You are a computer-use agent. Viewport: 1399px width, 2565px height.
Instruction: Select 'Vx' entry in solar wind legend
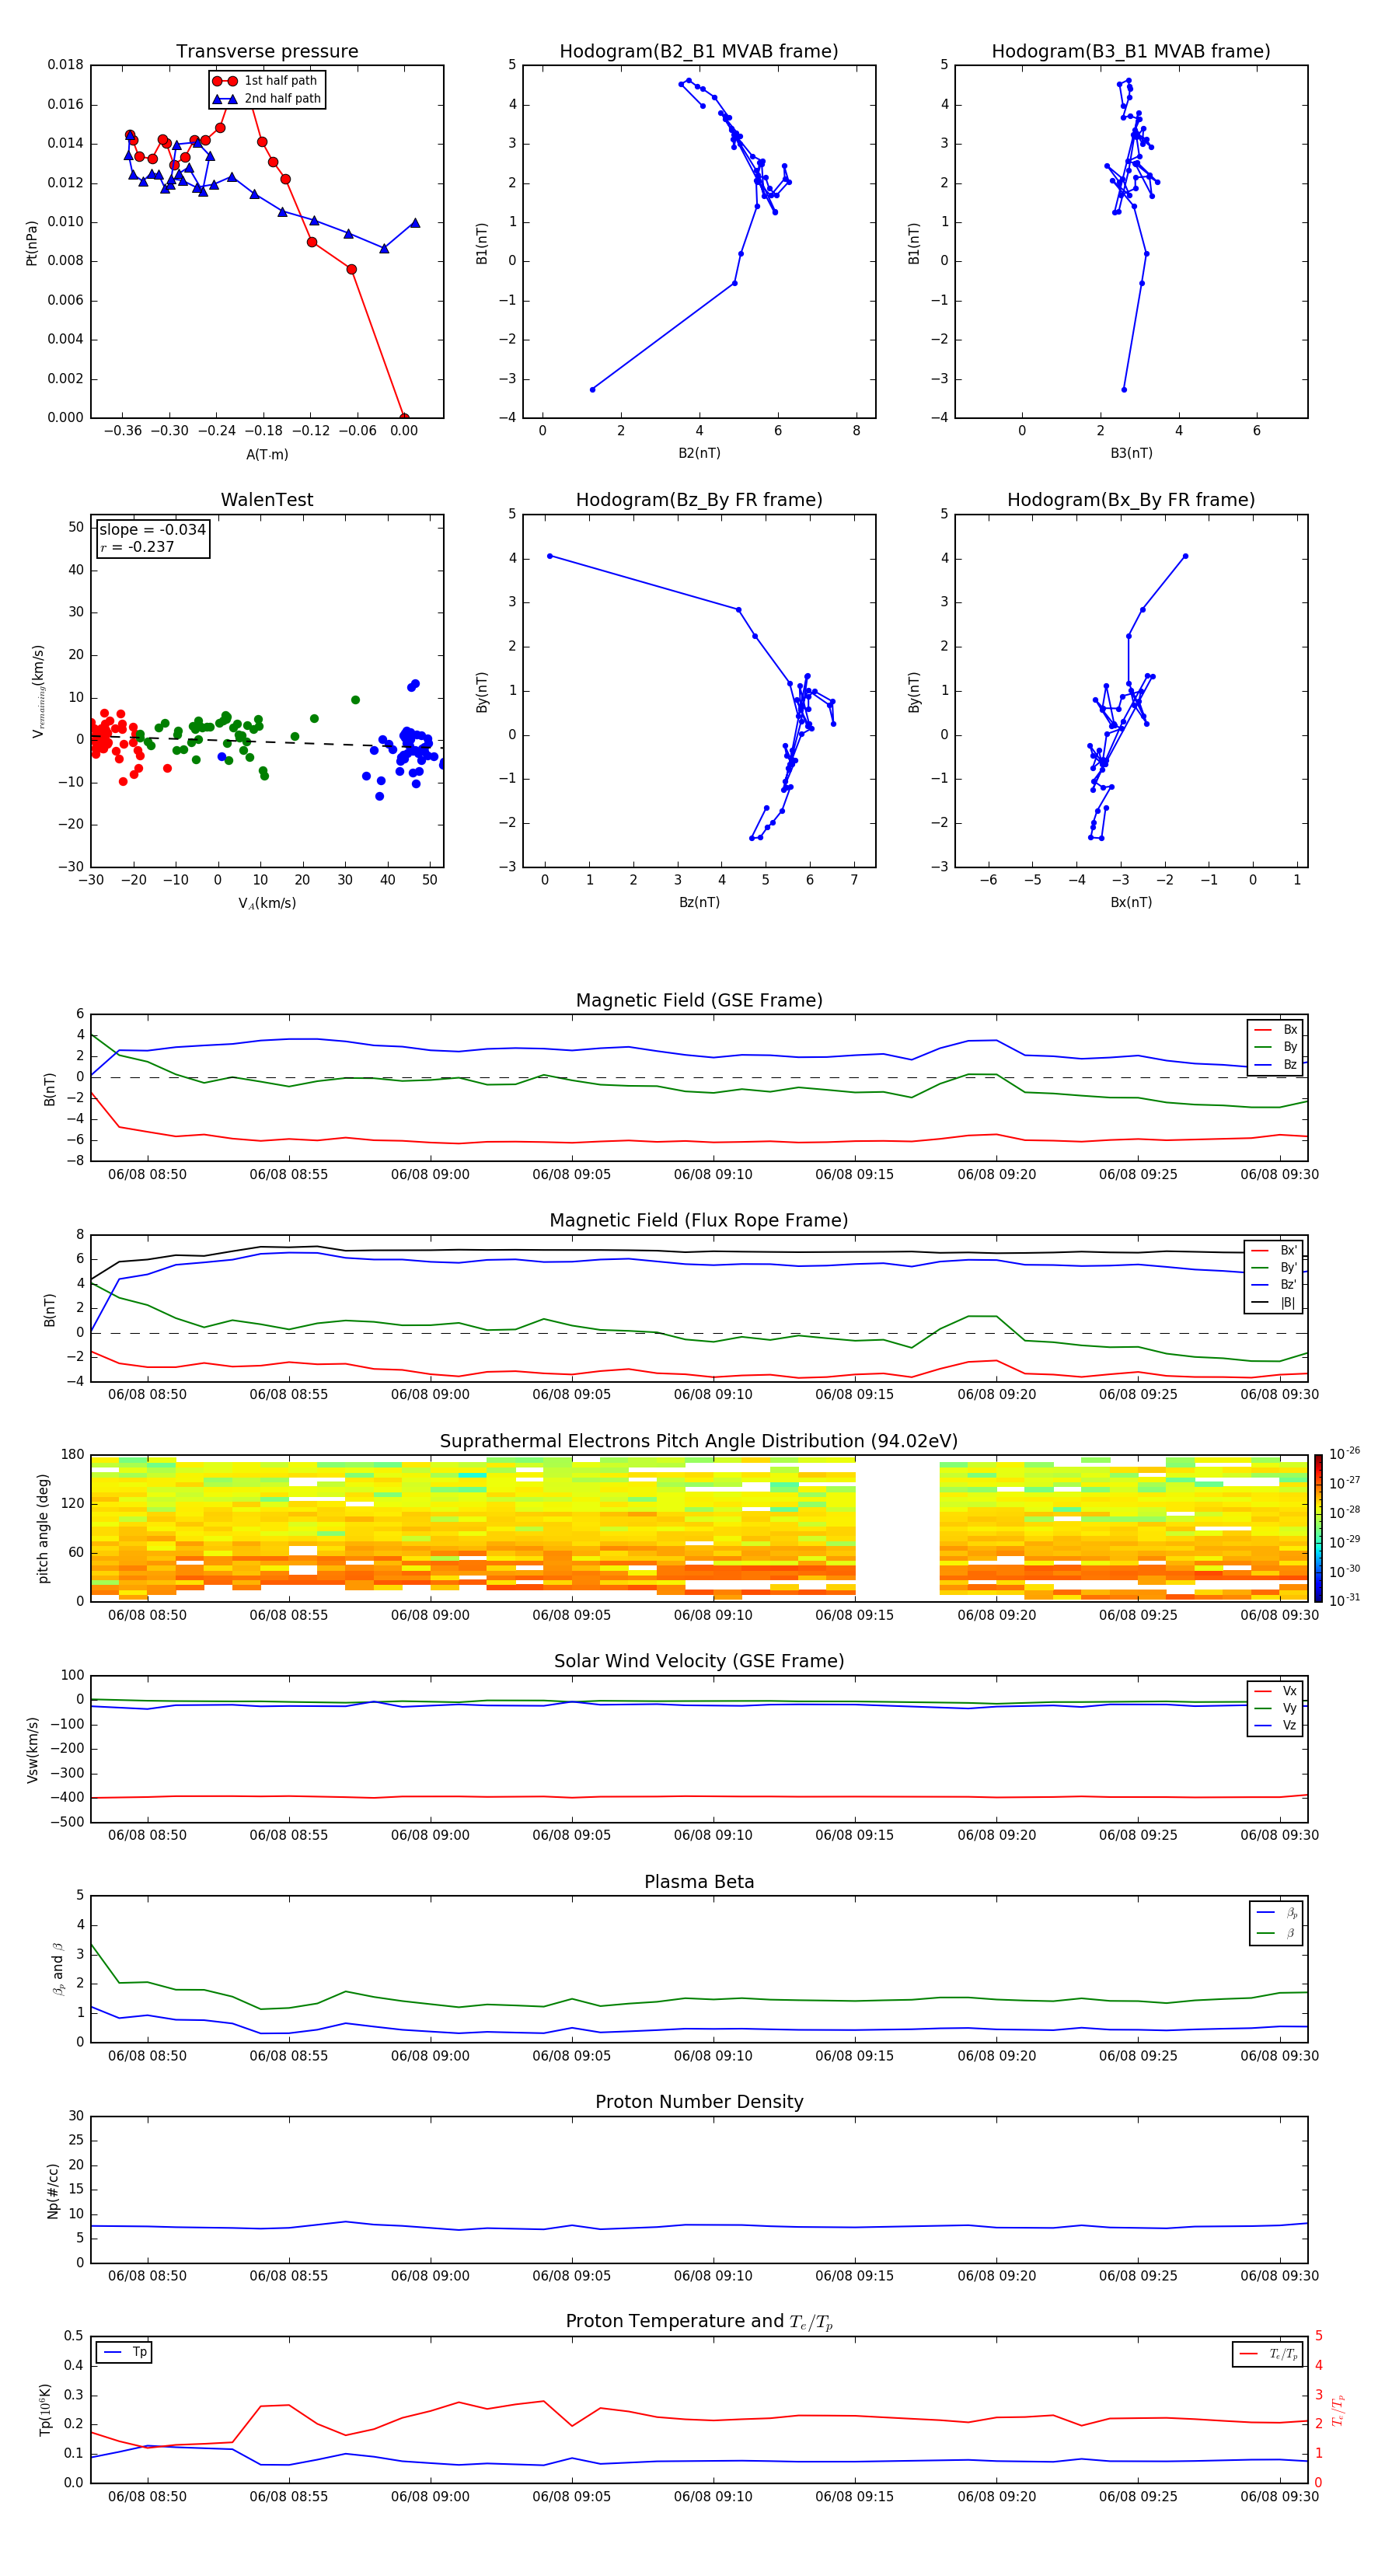(1275, 1691)
